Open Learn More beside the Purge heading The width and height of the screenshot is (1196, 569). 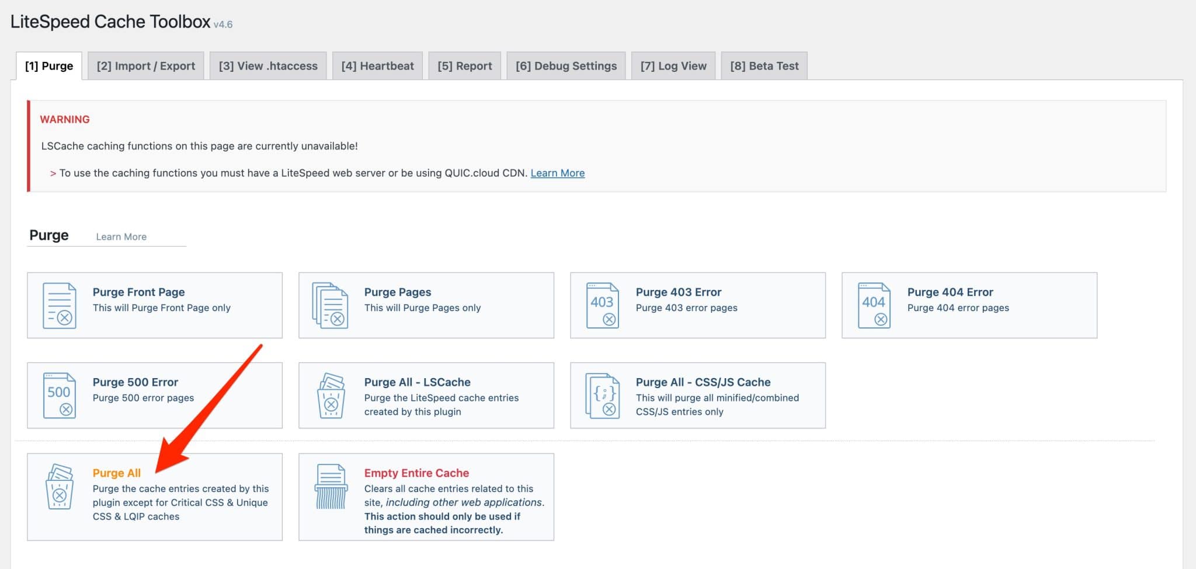121,236
